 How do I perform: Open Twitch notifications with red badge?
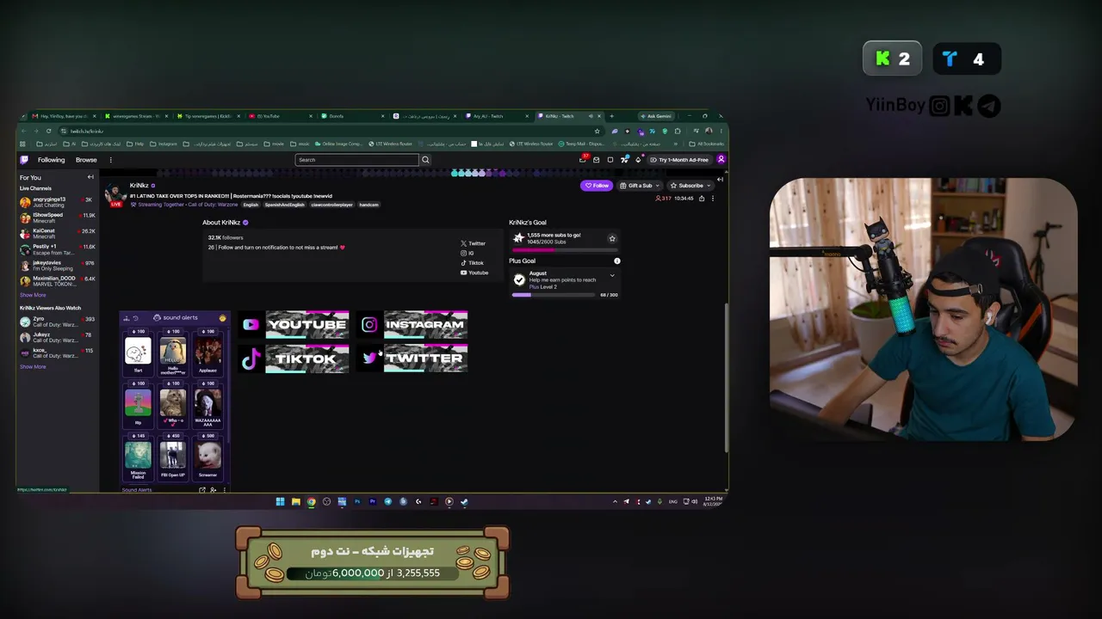[583, 159]
